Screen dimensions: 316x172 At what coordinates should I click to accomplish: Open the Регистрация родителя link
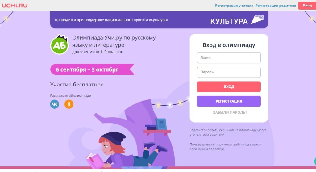pos(276,6)
